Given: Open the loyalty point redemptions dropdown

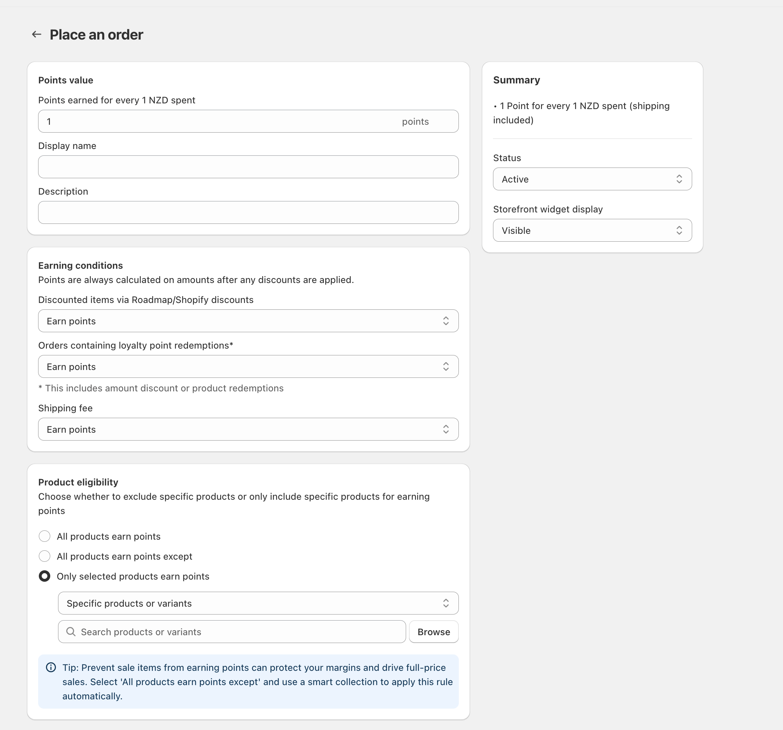Looking at the screenshot, I should 248,366.
